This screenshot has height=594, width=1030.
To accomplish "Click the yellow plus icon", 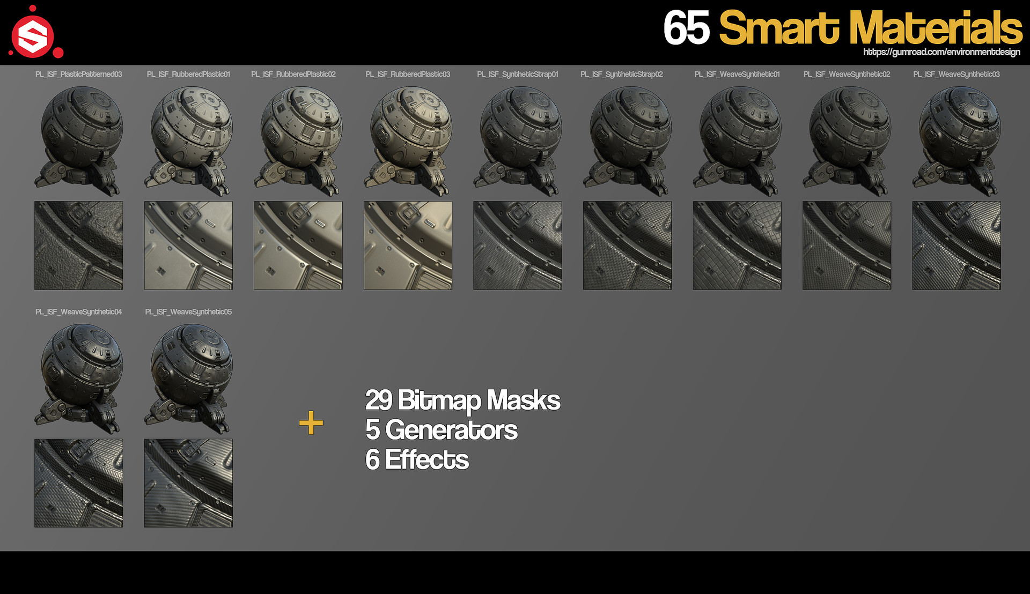I will coord(311,423).
